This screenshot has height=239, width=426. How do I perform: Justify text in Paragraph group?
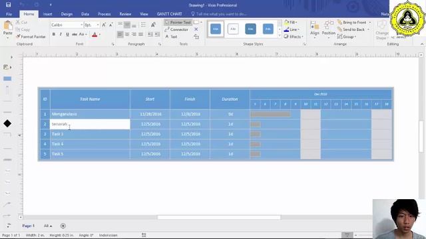coord(140,35)
